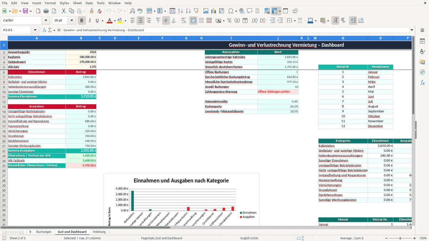The width and height of the screenshot is (429, 241).
Task: Switch to the Anleitung sheet tab
Action: (99, 232)
